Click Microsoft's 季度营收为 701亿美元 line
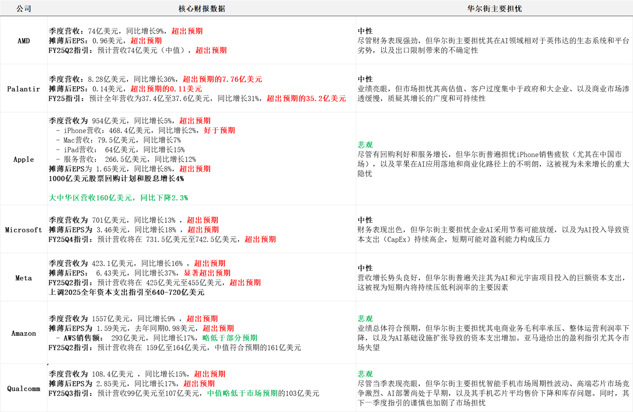Screen dimensions: 633x412 tap(133, 220)
